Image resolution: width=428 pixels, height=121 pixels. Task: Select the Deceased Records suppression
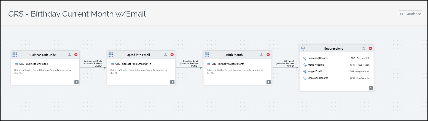click(318, 58)
